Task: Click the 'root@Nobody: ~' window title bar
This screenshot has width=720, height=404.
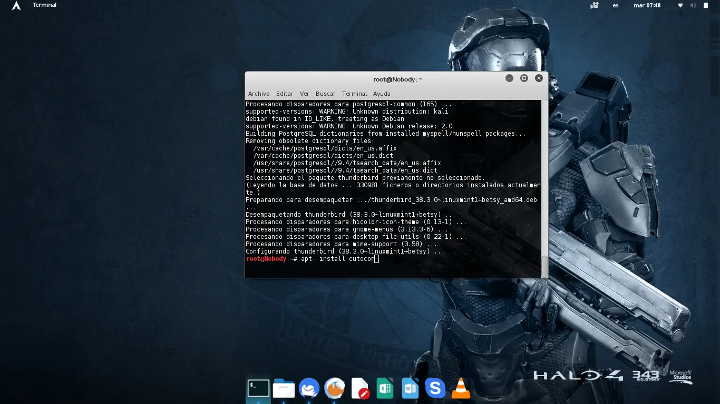Action: pos(396,79)
